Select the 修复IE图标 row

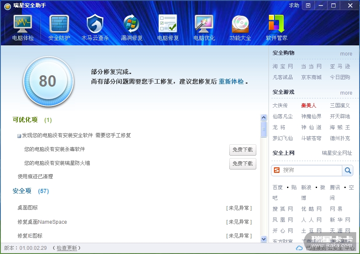coord(135,236)
